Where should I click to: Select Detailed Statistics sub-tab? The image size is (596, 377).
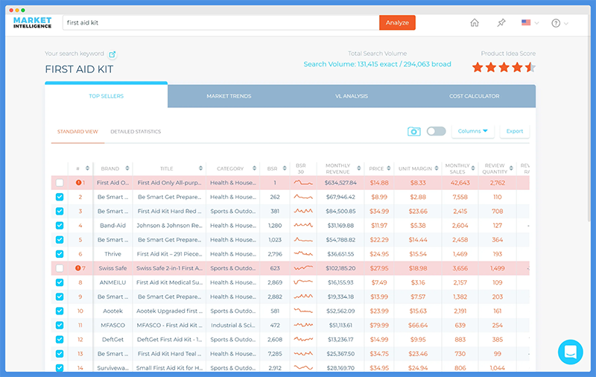point(136,131)
